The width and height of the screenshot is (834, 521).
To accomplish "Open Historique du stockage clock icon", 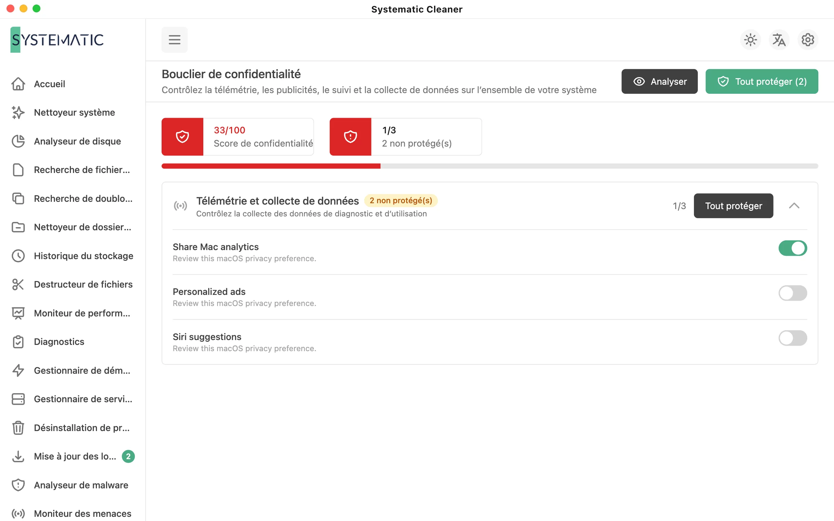I will click(18, 256).
